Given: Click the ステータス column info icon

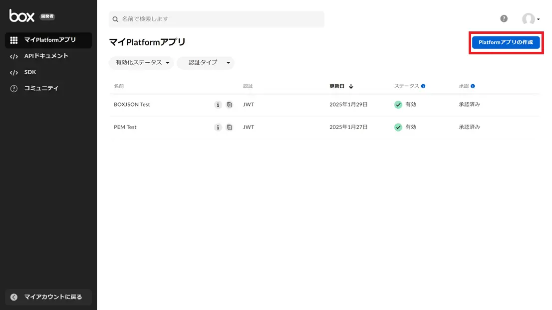Looking at the screenshot, I should pos(423,86).
